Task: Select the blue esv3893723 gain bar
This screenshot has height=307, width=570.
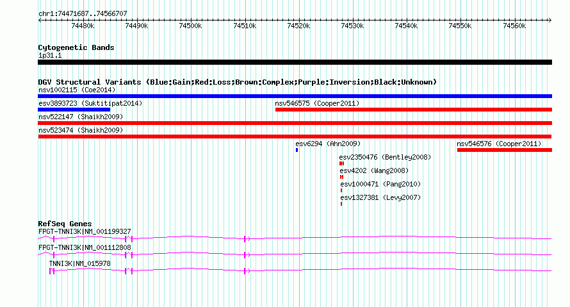Action: point(74,110)
